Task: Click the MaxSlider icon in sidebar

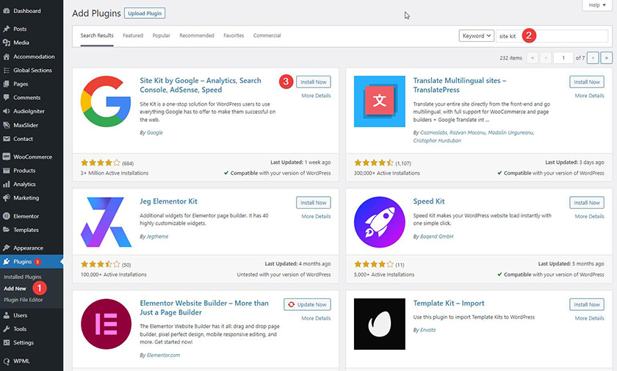Action: pyautogui.click(x=7, y=125)
